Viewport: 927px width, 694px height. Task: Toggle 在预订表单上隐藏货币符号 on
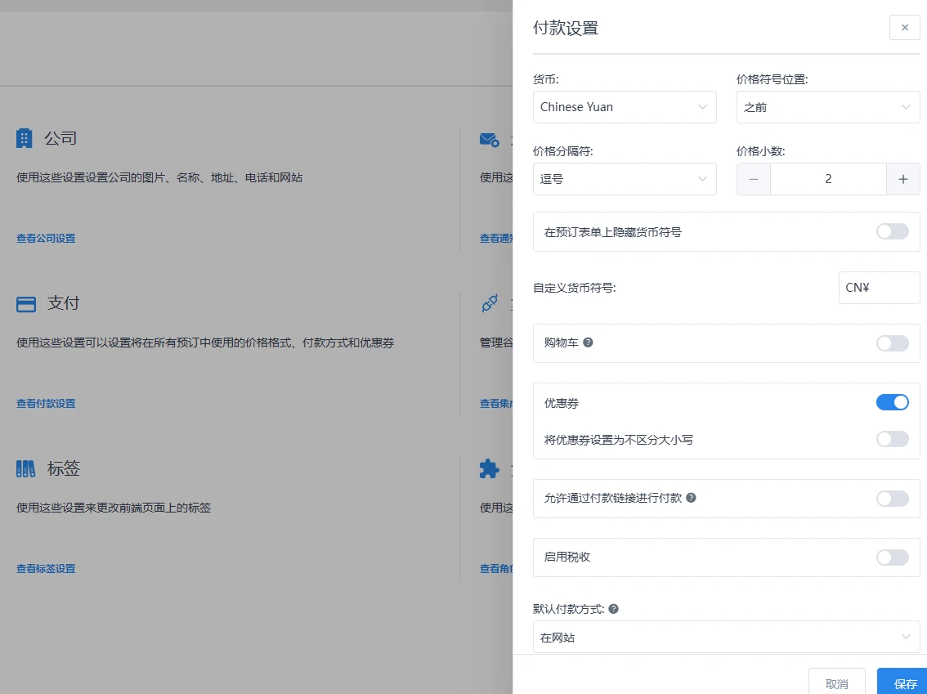[892, 231]
